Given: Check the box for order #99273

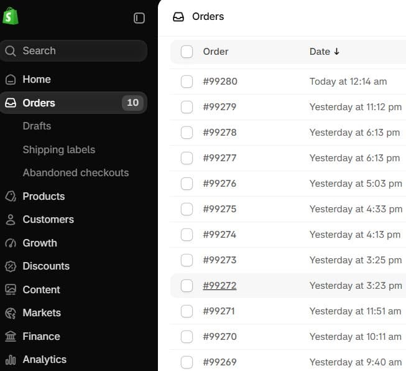Looking at the screenshot, I should pos(187,260).
